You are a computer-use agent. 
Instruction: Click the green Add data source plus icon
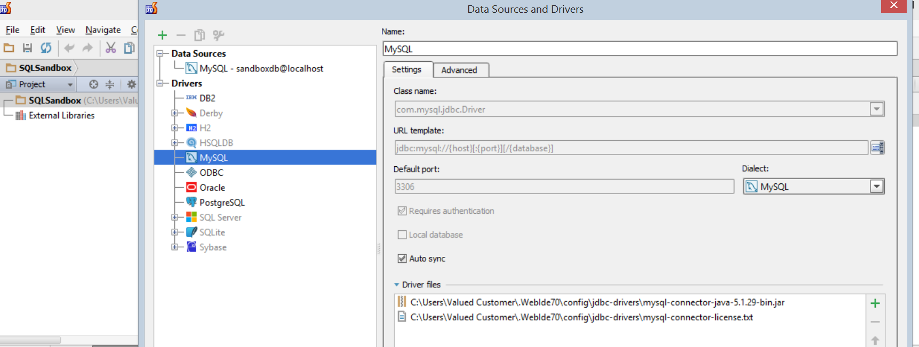(x=163, y=35)
